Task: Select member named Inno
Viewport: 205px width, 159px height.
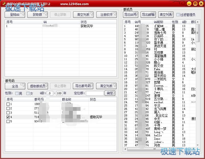Action: point(157,139)
